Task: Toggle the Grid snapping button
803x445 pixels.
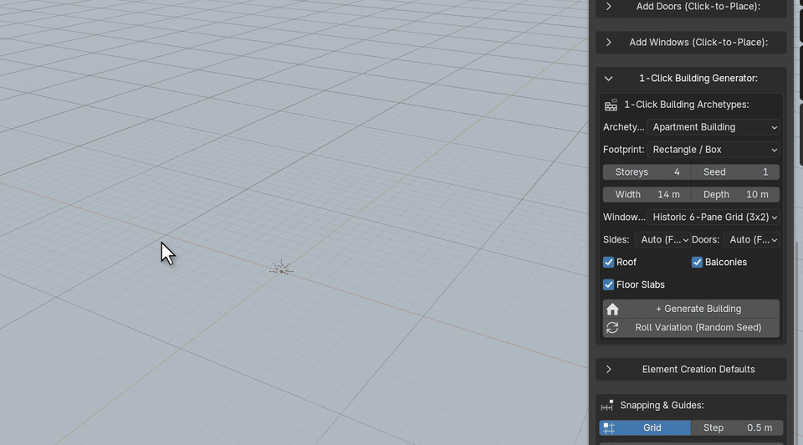Action: coord(645,427)
